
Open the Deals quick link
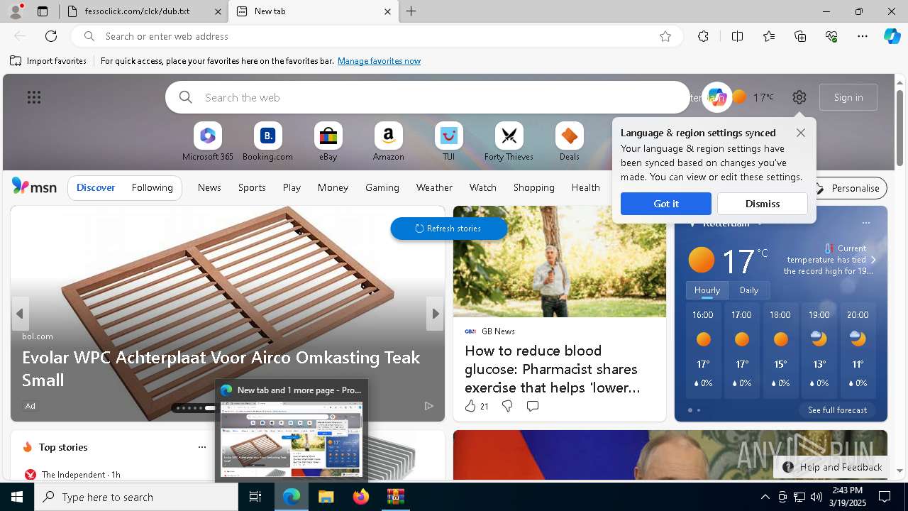pos(569,142)
